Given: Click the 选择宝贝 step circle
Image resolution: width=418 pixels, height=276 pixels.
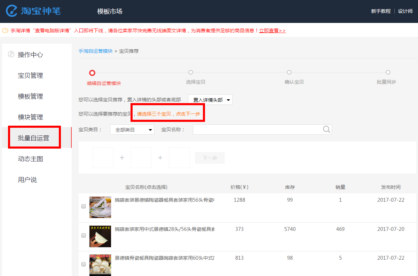Looking at the screenshot, I should coord(191,72).
